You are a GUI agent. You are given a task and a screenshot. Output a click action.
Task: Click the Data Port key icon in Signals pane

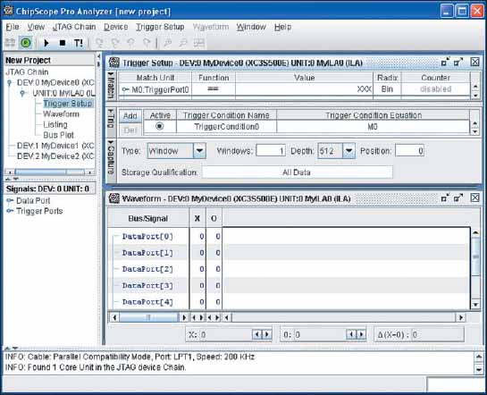(x=10, y=200)
